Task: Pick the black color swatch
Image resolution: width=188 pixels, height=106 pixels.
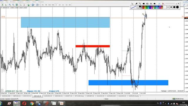Action: [x=140, y=6]
